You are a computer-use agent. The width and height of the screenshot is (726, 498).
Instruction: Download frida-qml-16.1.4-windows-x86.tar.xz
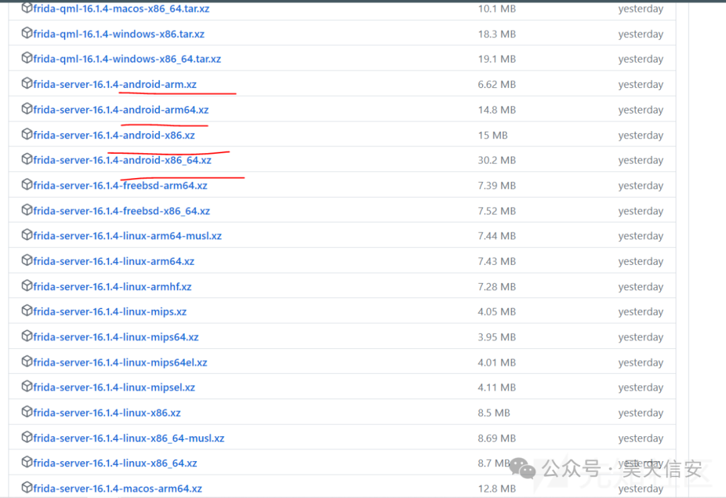(119, 34)
